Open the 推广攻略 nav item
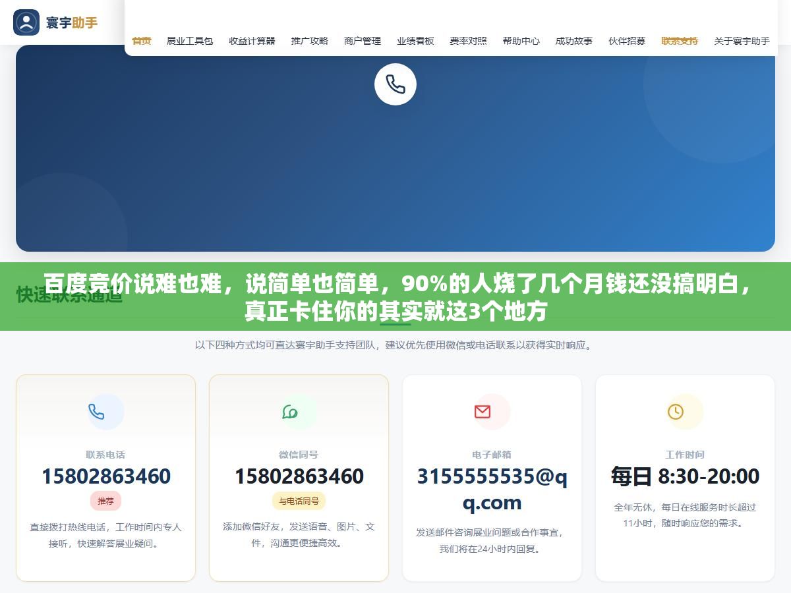The width and height of the screenshot is (791, 593). coord(310,41)
